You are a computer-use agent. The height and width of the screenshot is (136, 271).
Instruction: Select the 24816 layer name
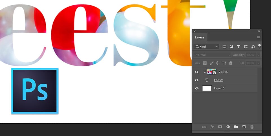point(223,72)
